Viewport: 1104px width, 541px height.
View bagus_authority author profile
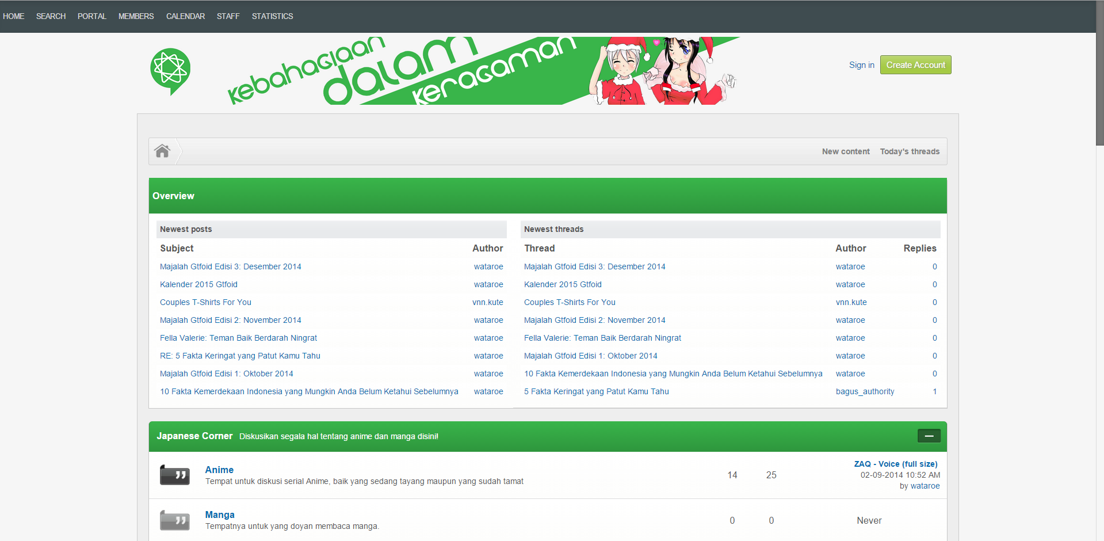tap(865, 391)
